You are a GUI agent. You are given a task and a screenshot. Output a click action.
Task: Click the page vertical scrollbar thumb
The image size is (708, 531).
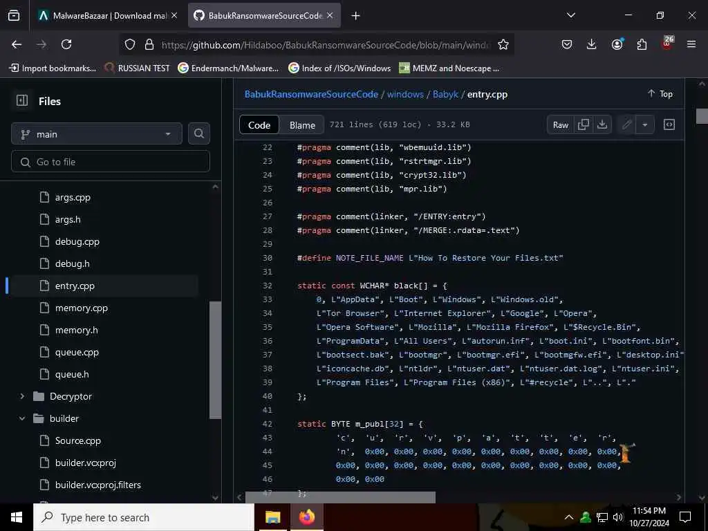702,116
